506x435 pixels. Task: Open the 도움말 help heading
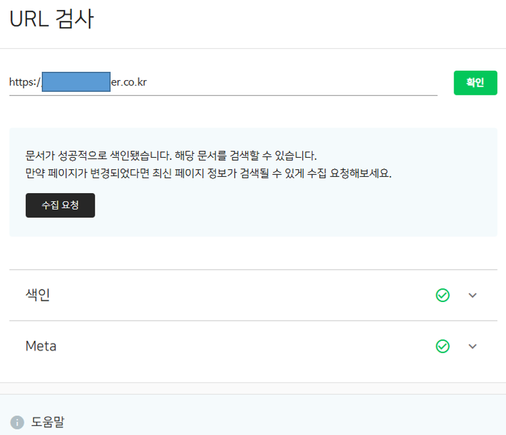[48, 422]
